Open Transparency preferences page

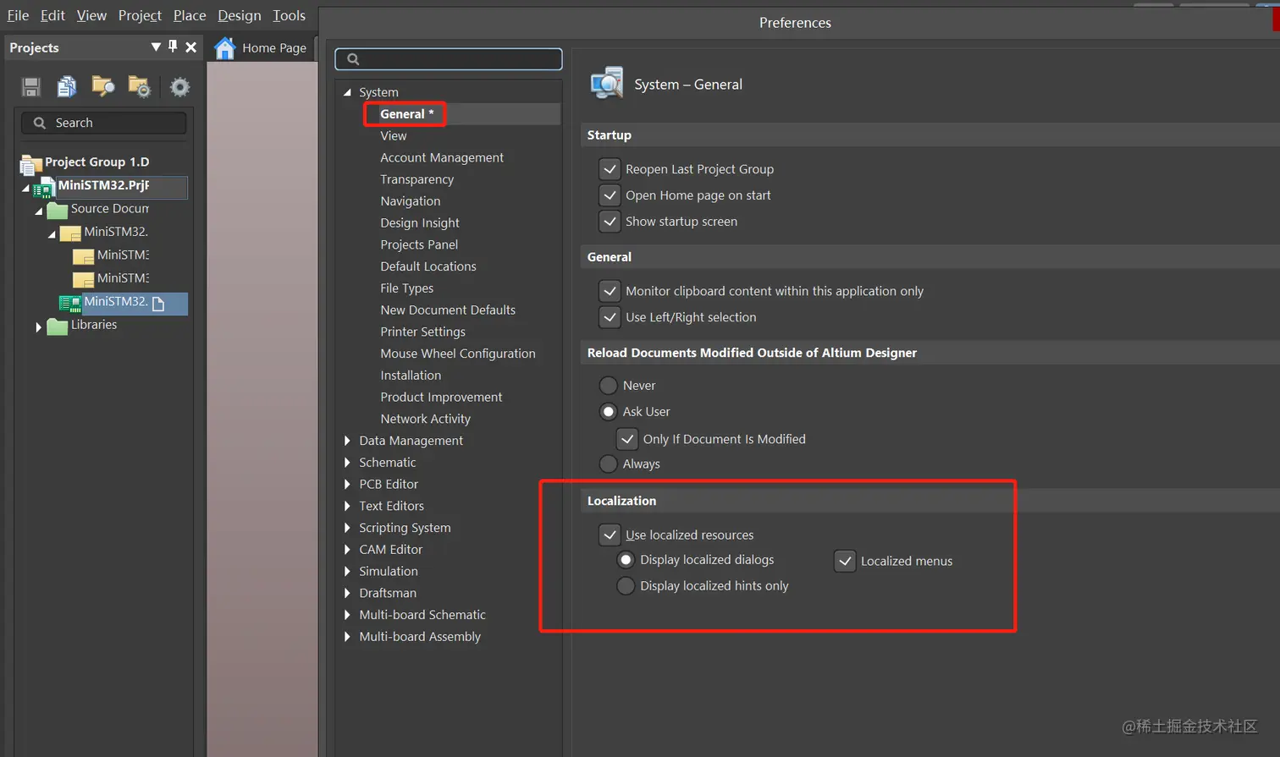point(417,179)
